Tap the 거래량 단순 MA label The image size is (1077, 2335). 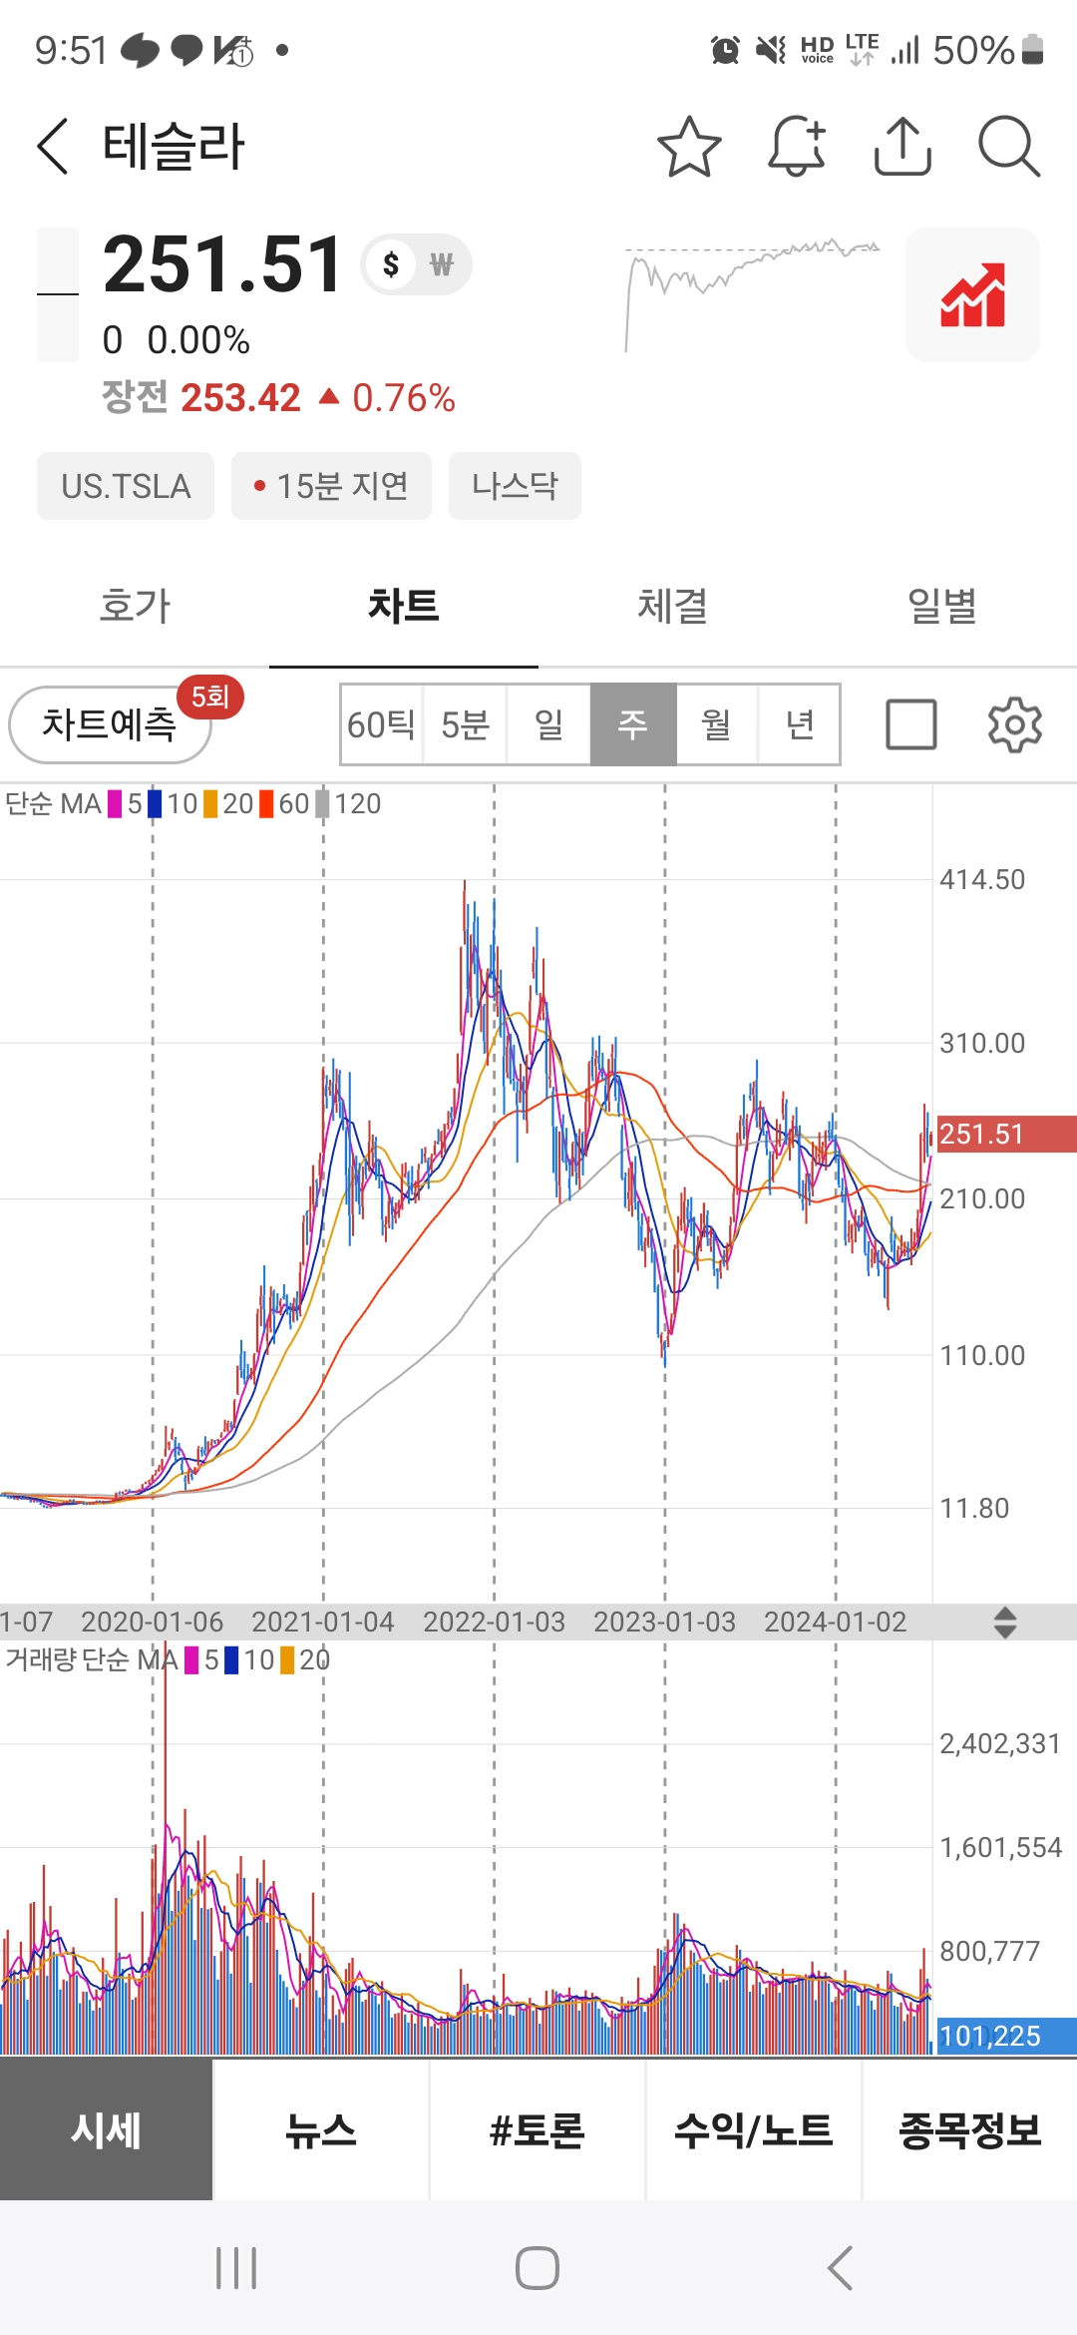92,1660
